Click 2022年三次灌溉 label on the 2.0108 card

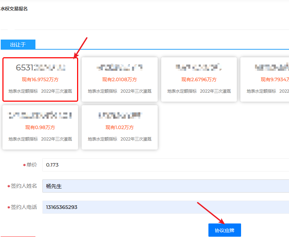(136, 91)
